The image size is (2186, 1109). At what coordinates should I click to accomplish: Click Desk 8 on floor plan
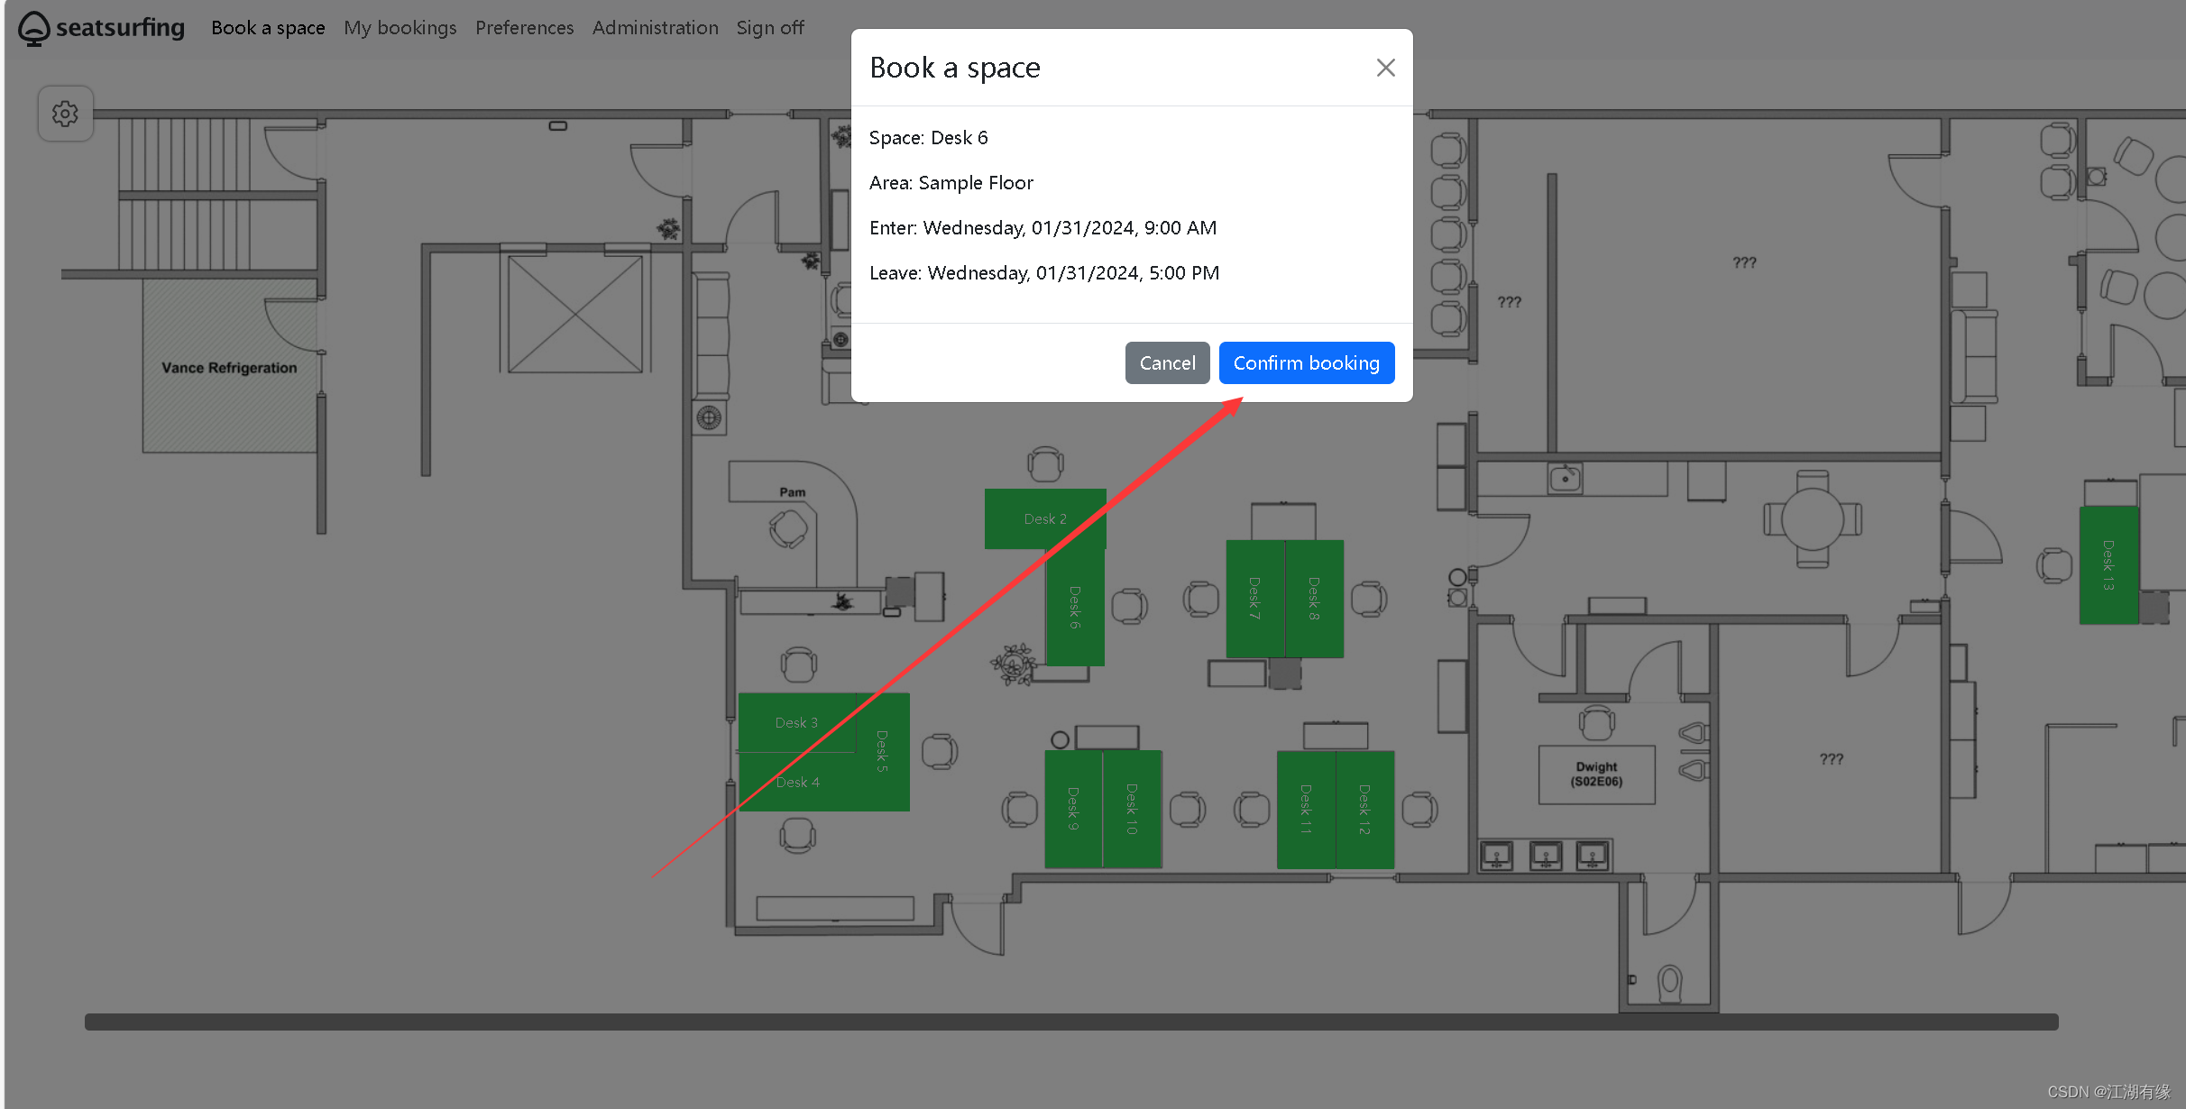pyautogui.click(x=1314, y=598)
